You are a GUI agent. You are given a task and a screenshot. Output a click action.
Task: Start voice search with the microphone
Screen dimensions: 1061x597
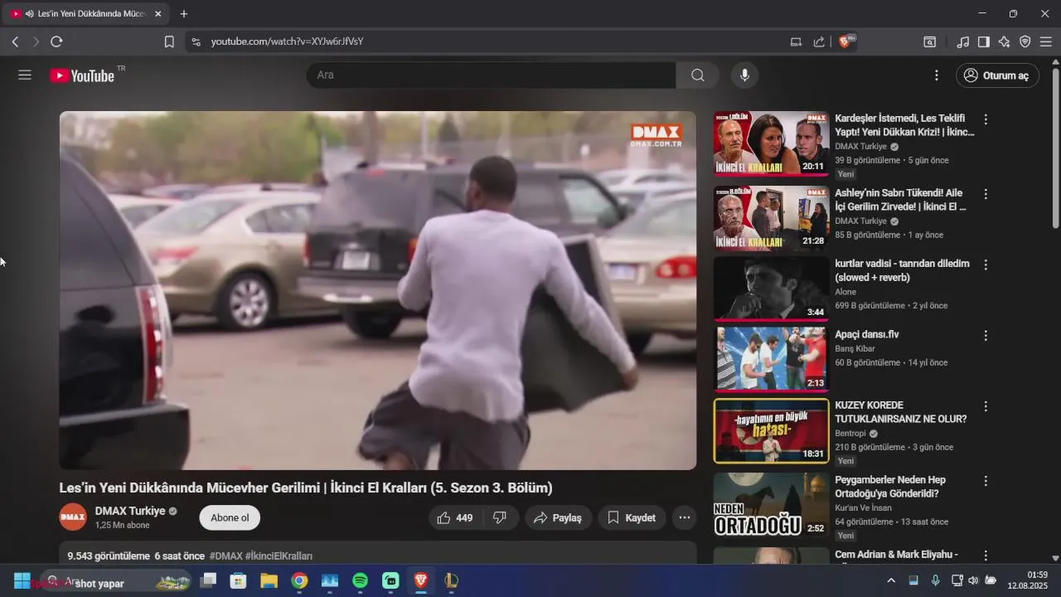click(744, 75)
